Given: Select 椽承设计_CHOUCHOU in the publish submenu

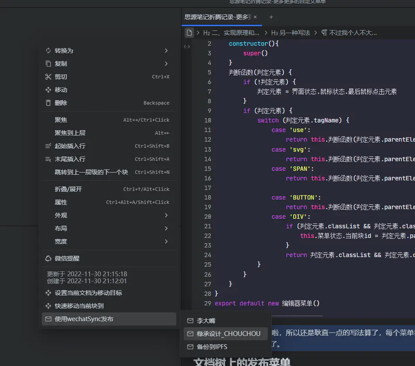Looking at the screenshot, I should [229, 334].
